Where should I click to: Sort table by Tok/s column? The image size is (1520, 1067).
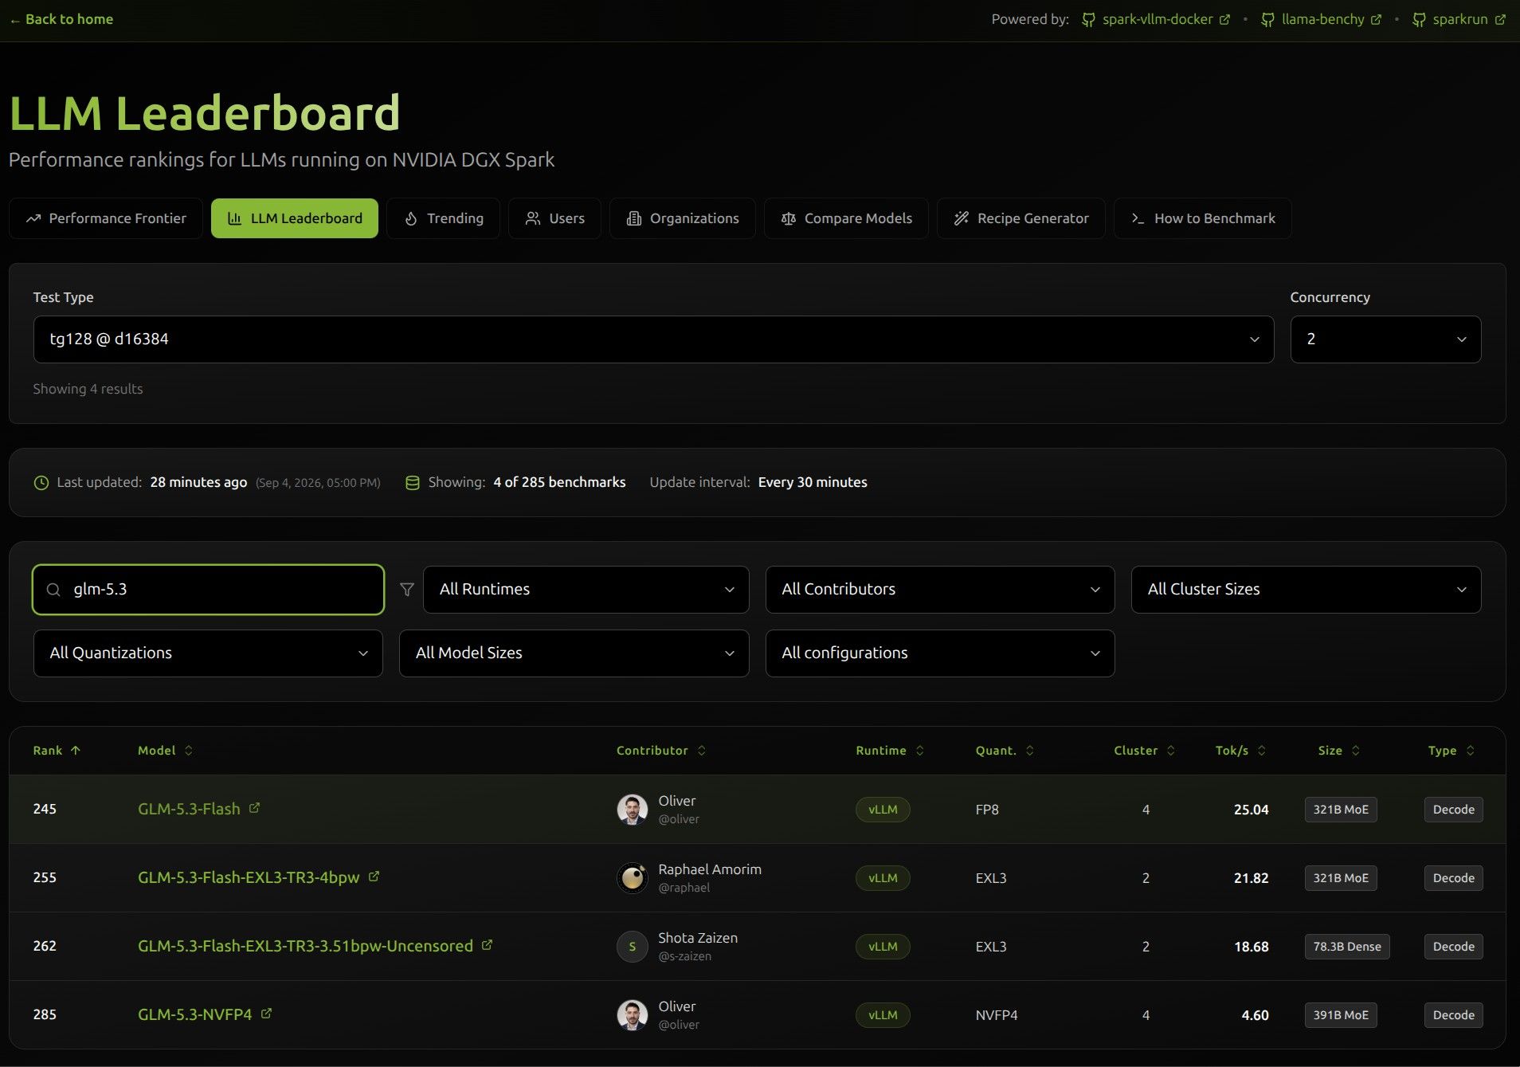(x=1240, y=751)
